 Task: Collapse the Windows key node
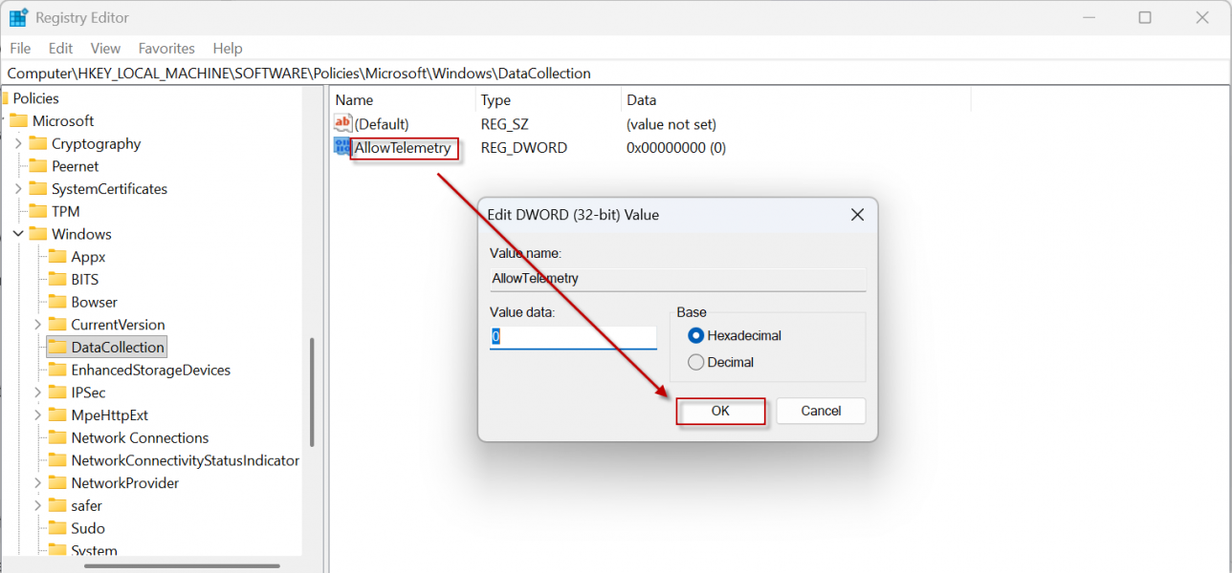click(x=18, y=234)
